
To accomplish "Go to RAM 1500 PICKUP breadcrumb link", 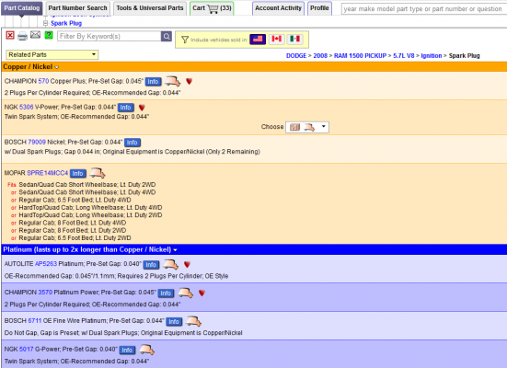I will click(x=360, y=55).
